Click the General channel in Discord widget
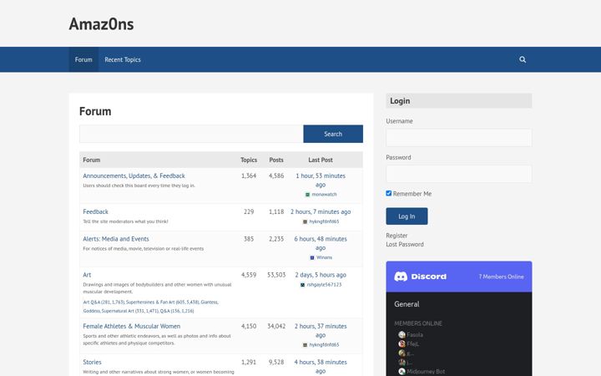Image resolution: width=601 pixels, height=376 pixels. (x=407, y=304)
